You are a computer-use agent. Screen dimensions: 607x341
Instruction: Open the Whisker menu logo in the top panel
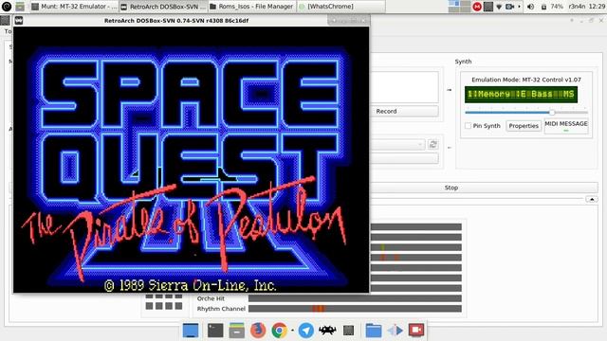[7, 7]
